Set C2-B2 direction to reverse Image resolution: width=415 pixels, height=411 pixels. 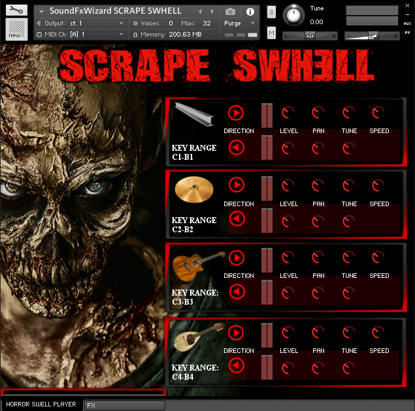tap(237, 219)
